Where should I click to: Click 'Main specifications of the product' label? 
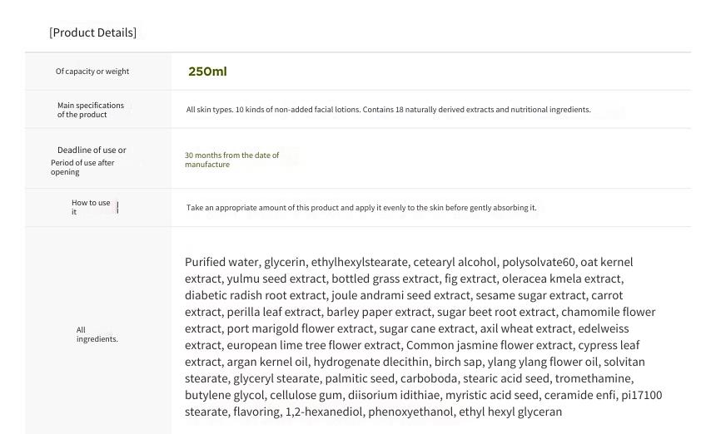point(91,110)
